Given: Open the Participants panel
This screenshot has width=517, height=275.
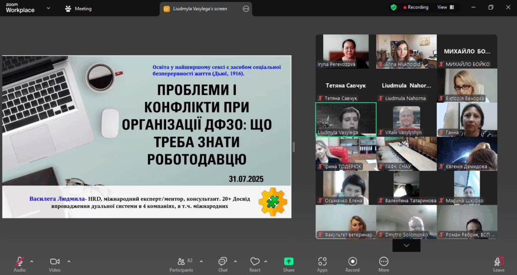Looking at the screenshot, I should tap(181, 264).
